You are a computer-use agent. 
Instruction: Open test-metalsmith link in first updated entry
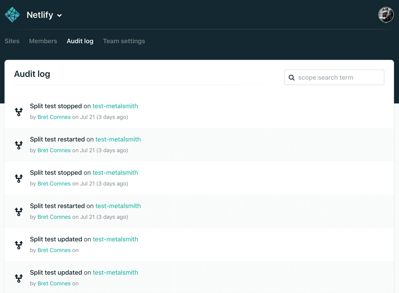(x=115, y=239)
